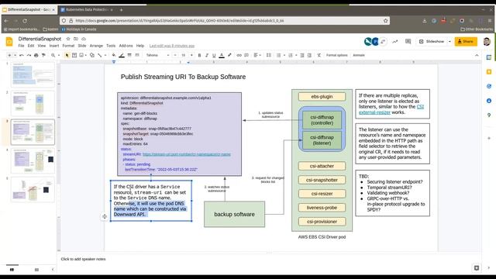Image resolution: width=496 pixels, height=279 pixels.
Task: Toggle Bold formatting
Action: pos(199,55)
